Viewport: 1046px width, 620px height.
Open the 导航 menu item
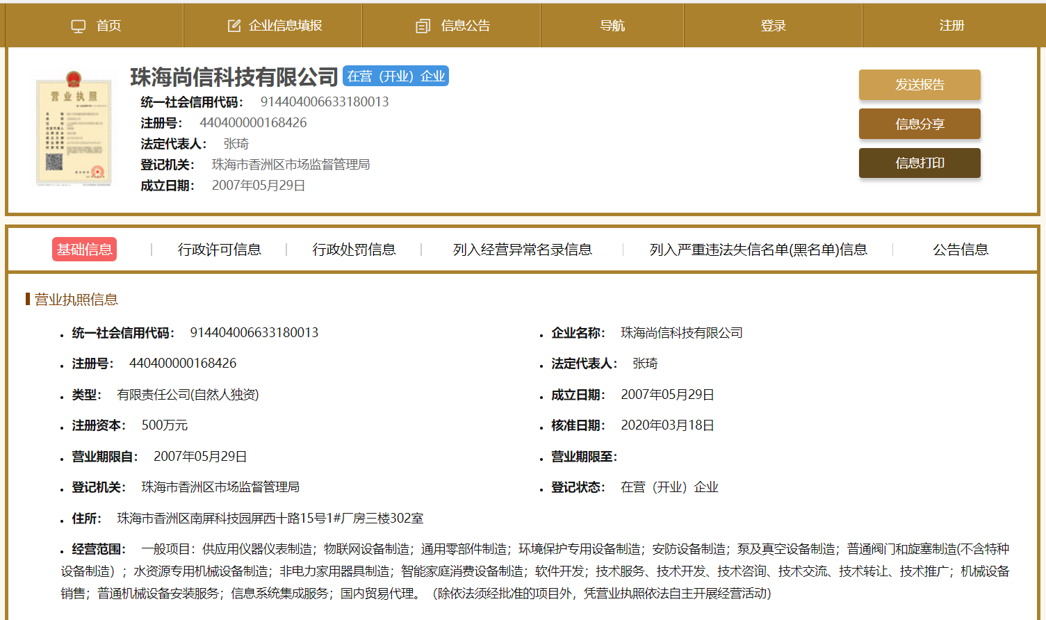[612, 26]
